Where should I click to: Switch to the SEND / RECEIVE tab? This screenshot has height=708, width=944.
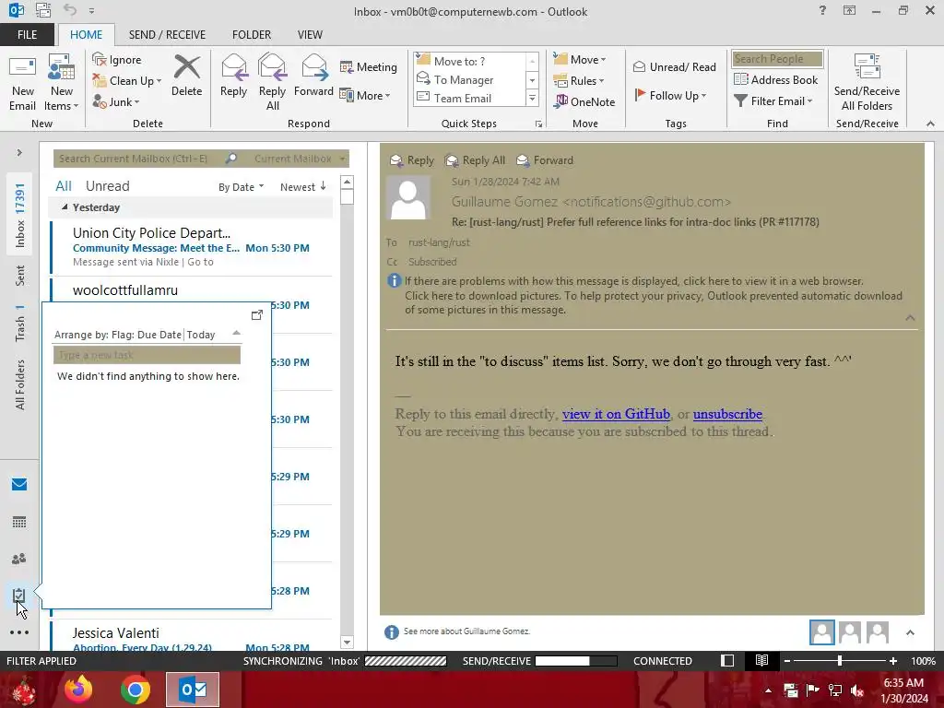point(167,34)
